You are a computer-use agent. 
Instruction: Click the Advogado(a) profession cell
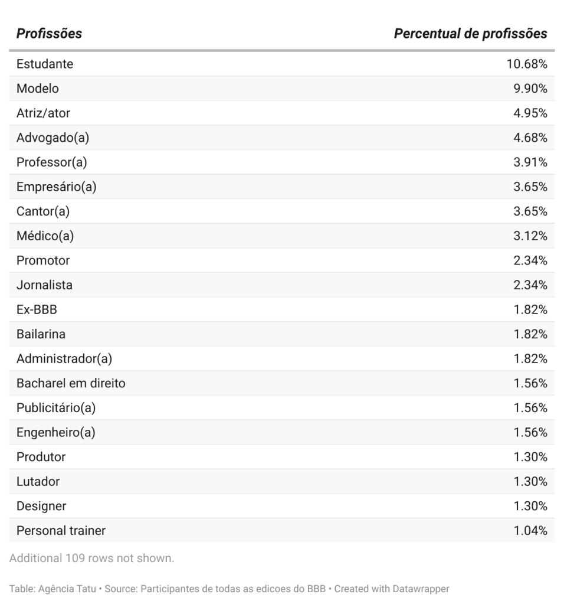pyautogui.click(x=53, y=138)
